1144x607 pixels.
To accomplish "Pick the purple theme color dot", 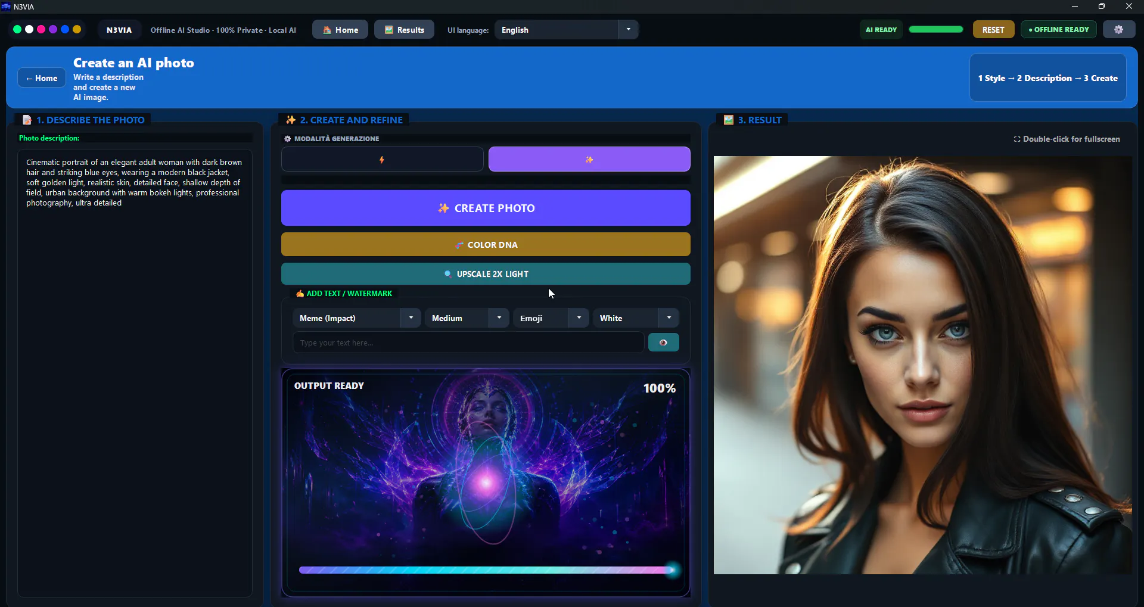I will (x=53, y=29).
